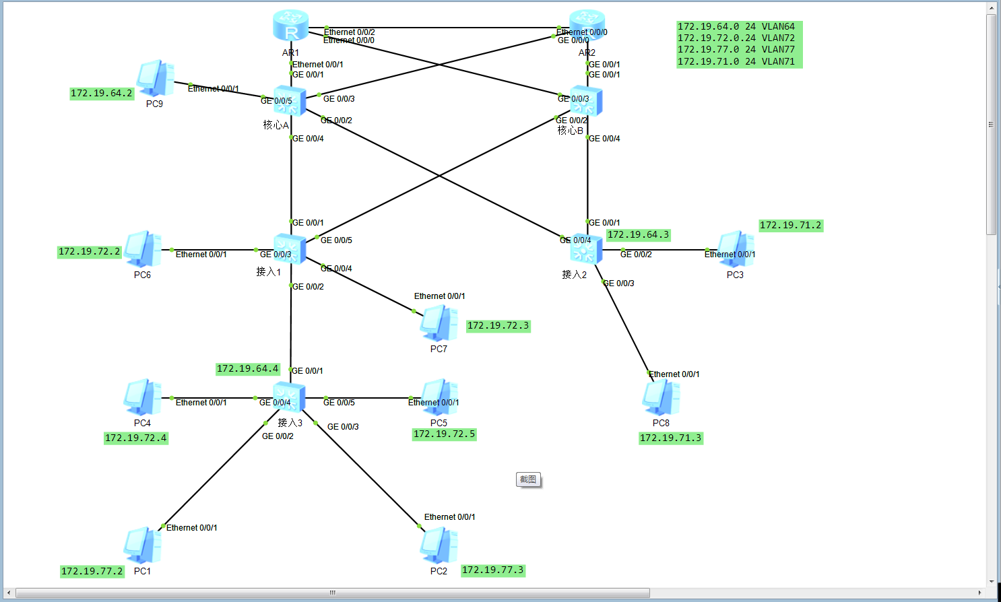Select the 172.19.72.5 label under PC5
Image resolution: width=1001 pixels, height=602 pixels.
pos(445,434)
